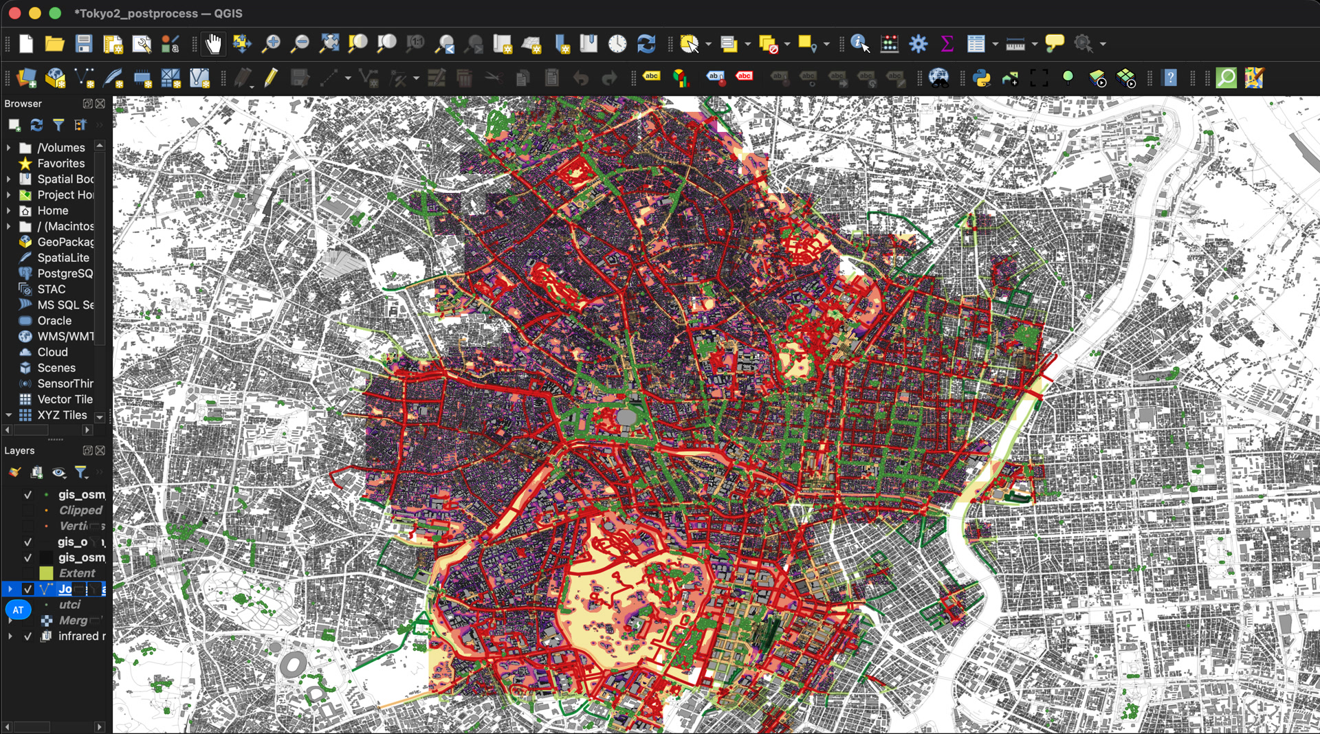The height and width of the screenshot is (734, 1320).
Task: Uncheck the selected Jo layer checkbox
Action: pos(27,590)
